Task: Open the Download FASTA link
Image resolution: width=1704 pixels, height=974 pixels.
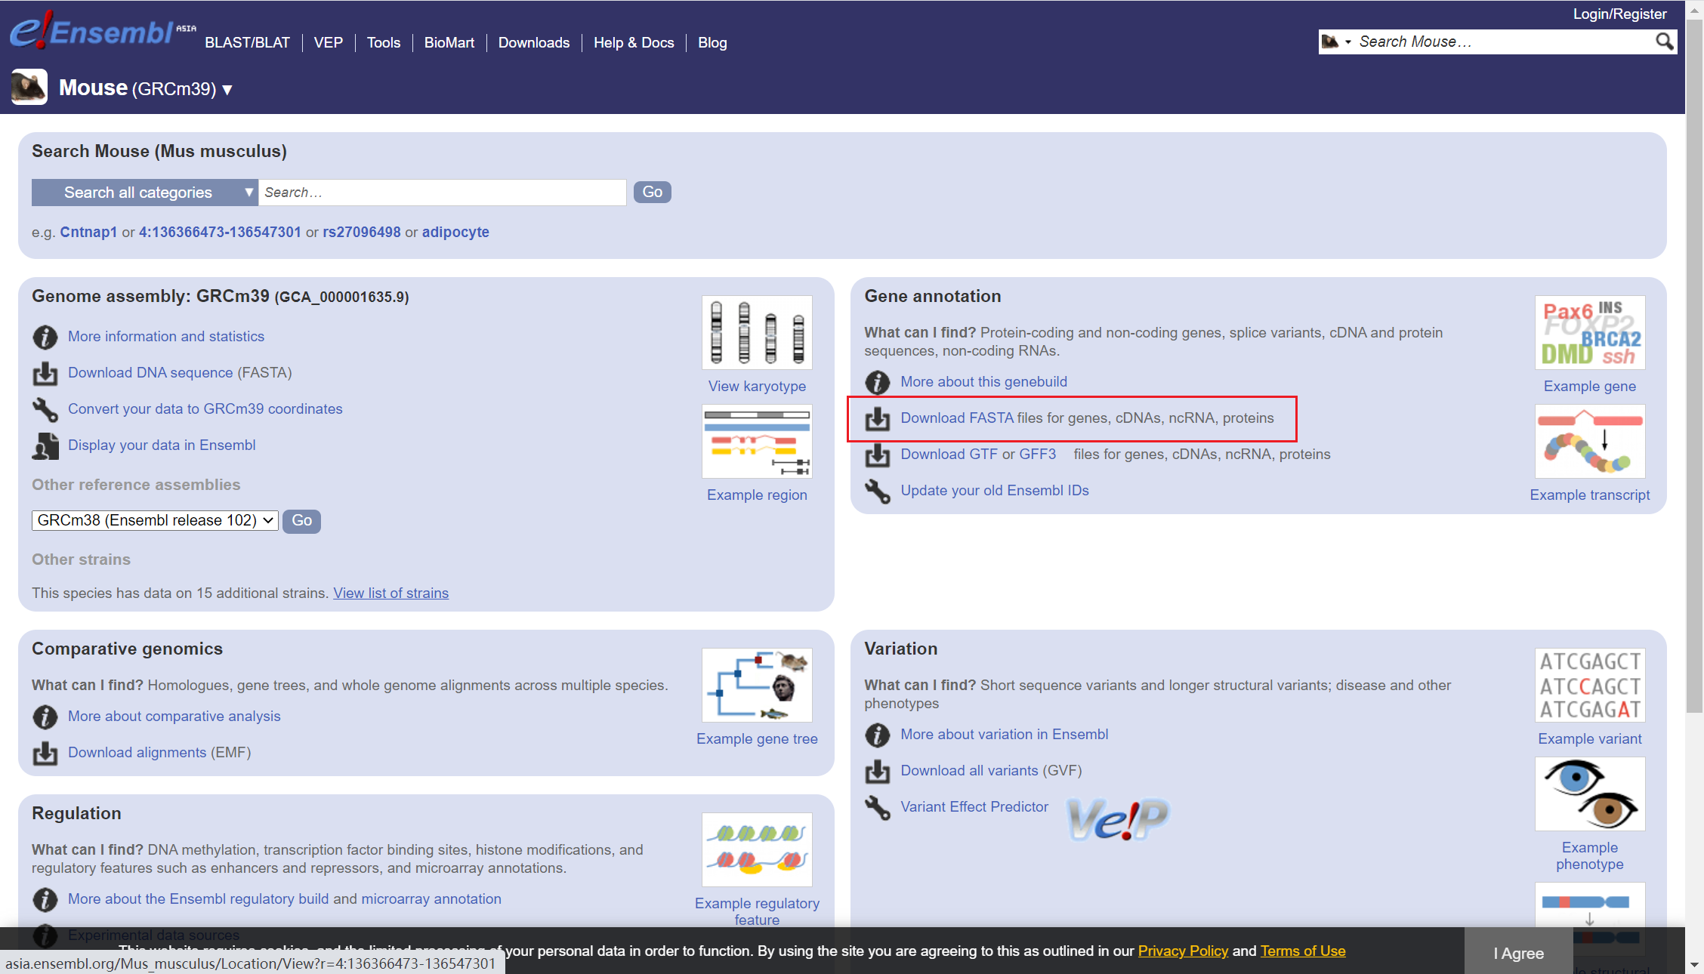Action: [x=957, y=418]
